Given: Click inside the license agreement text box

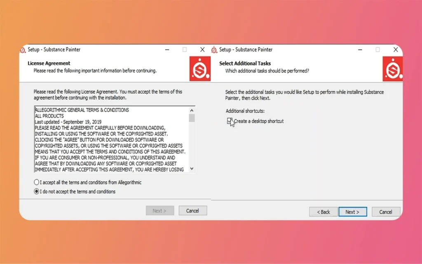Looking at the screenshot, I should 110,139.
